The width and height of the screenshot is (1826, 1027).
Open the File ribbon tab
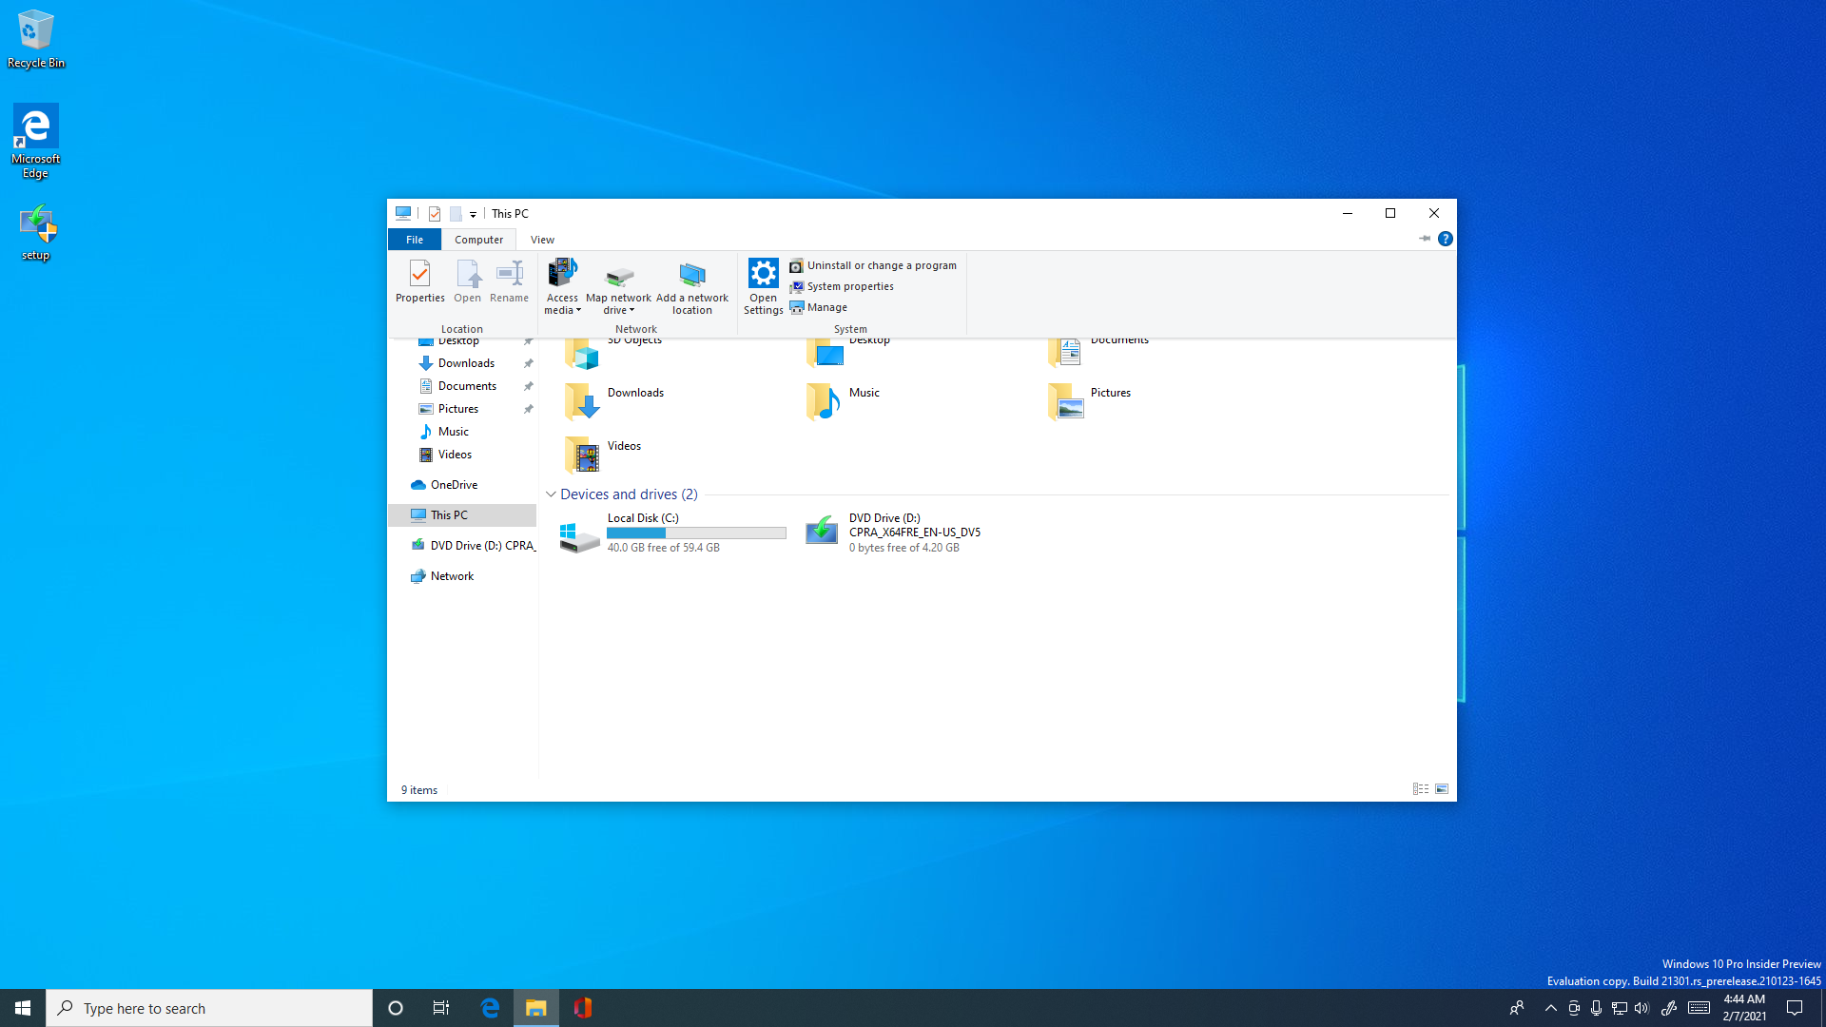point(415,240)
